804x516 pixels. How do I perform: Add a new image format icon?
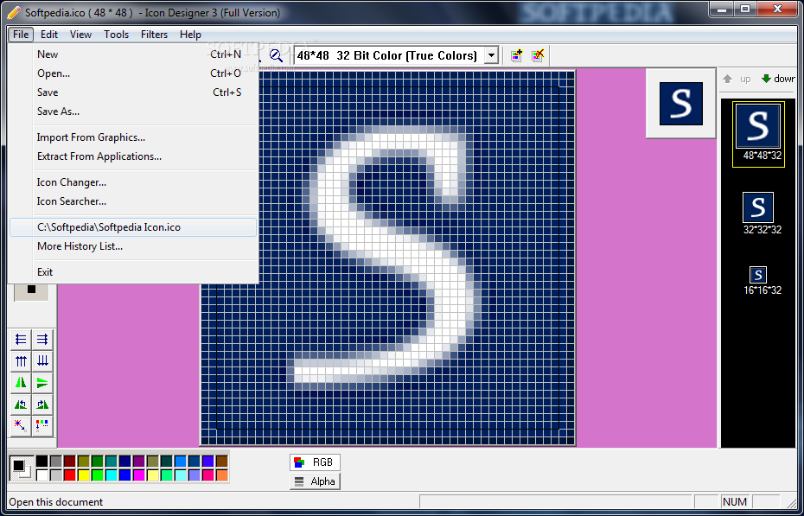click(516, 55)
